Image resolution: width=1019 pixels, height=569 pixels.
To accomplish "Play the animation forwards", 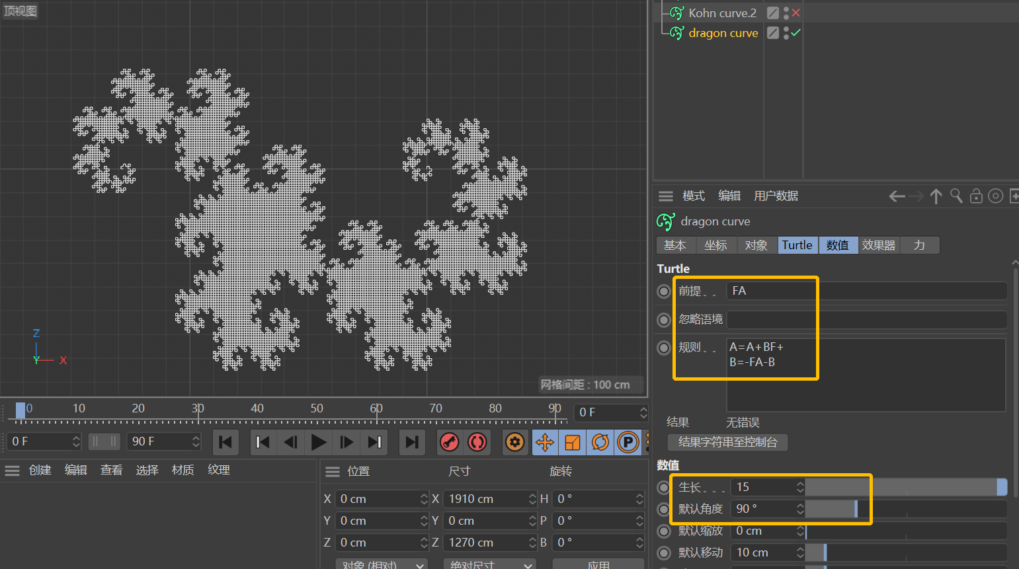I will click(x=319, y=442).
